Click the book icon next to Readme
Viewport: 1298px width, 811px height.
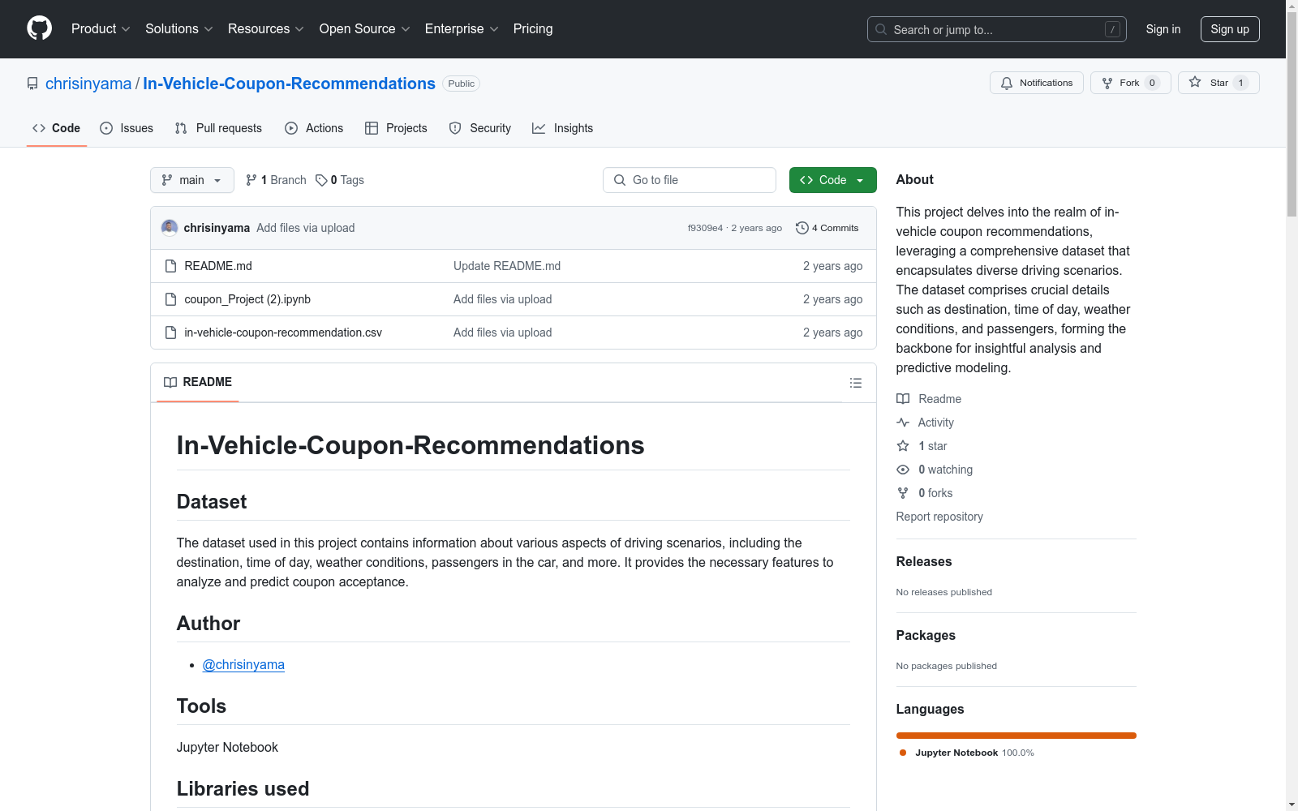(x=903, y=399)
